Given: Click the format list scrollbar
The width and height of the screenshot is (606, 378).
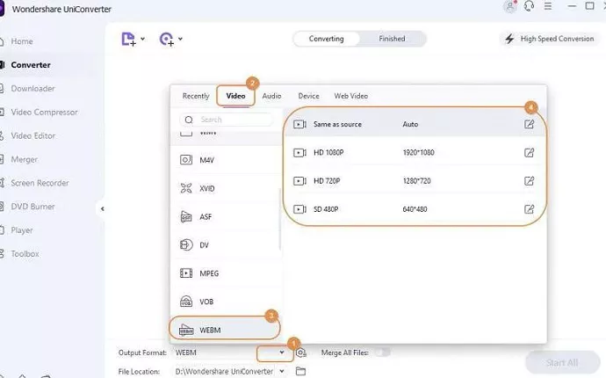Looking at the screenshot, I should 279,219.
